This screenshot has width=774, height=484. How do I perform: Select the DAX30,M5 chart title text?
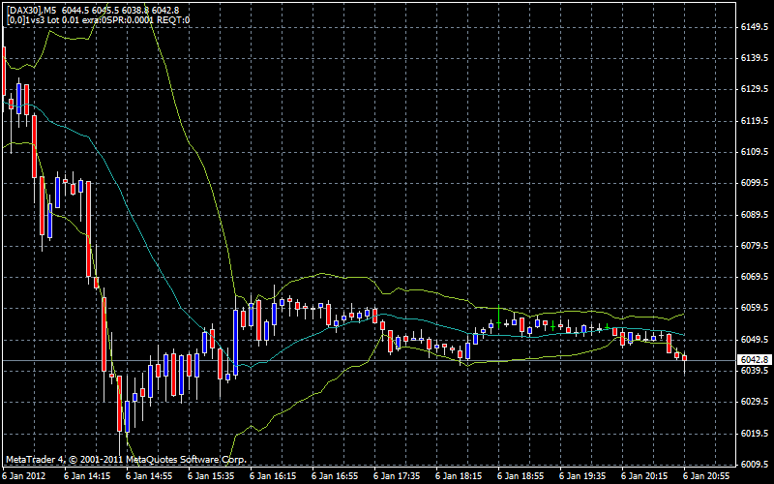tap(31, 10)
